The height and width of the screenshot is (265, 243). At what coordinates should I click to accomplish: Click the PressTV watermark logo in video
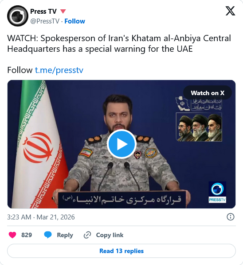coord(217,192)
